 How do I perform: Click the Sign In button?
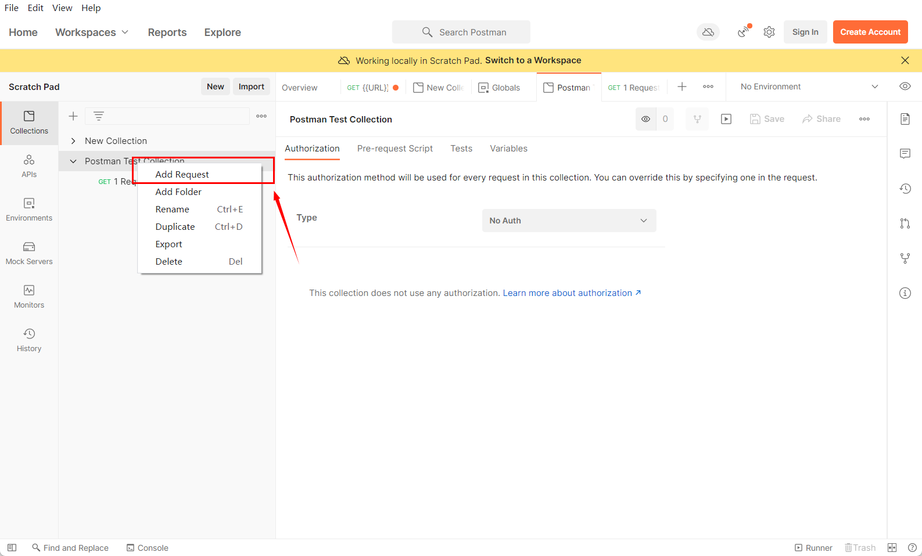pos(805,32)
